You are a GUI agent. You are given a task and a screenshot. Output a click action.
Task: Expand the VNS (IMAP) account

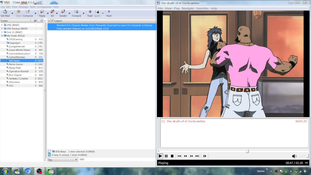2,25
